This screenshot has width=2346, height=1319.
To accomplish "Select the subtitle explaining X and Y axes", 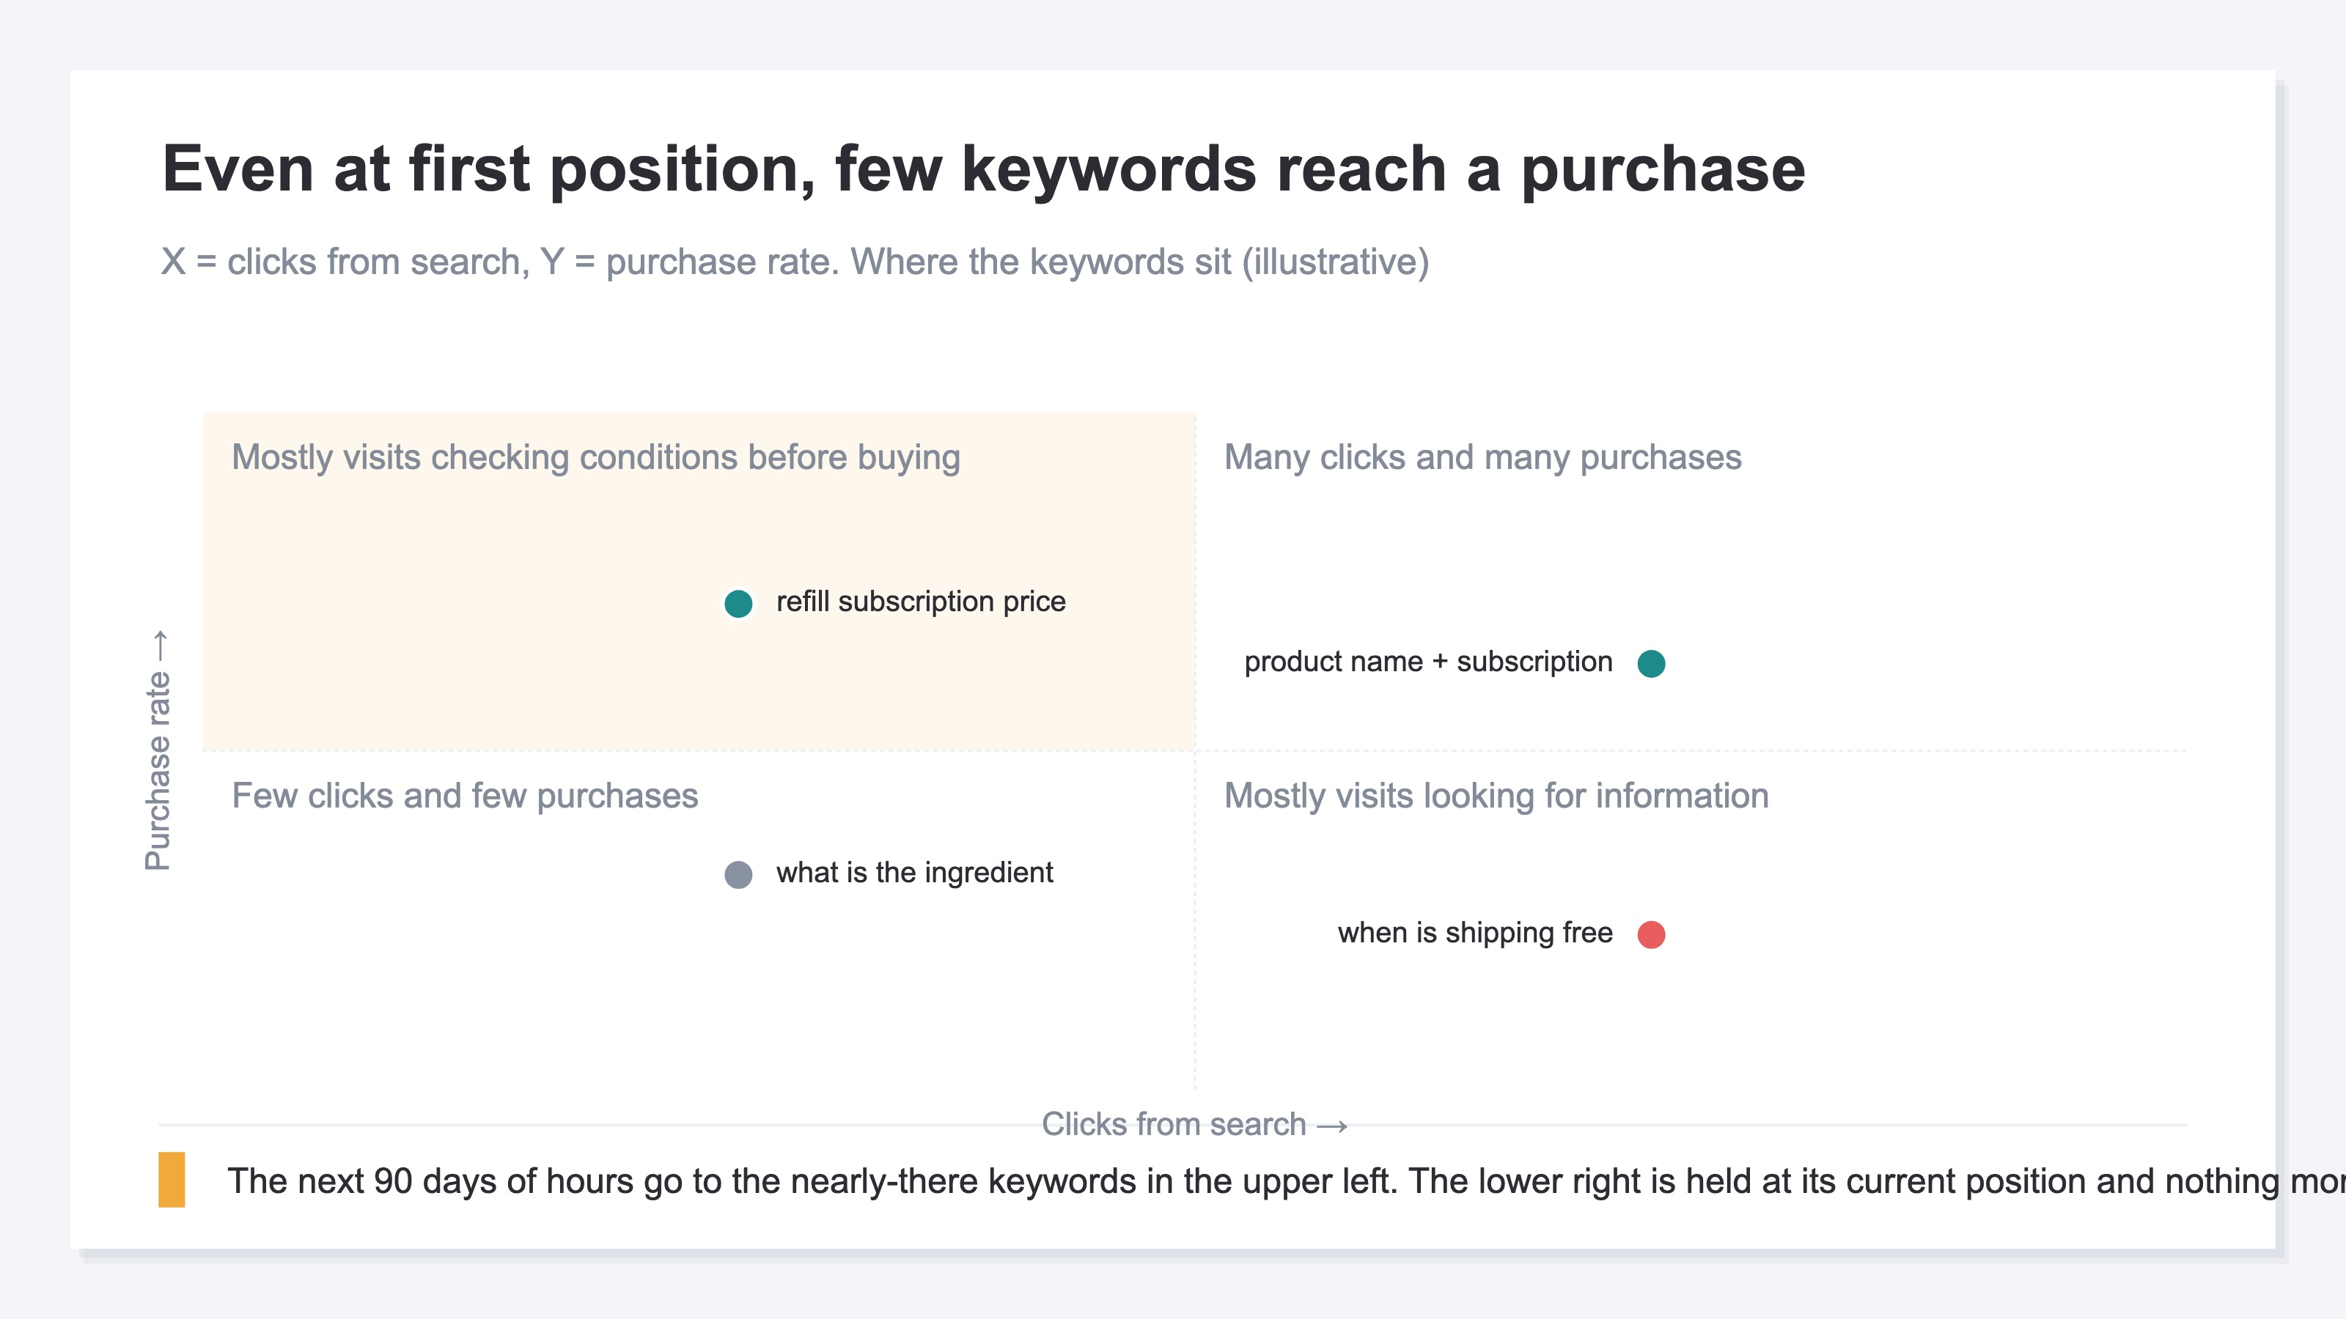I will click(794, 262).
